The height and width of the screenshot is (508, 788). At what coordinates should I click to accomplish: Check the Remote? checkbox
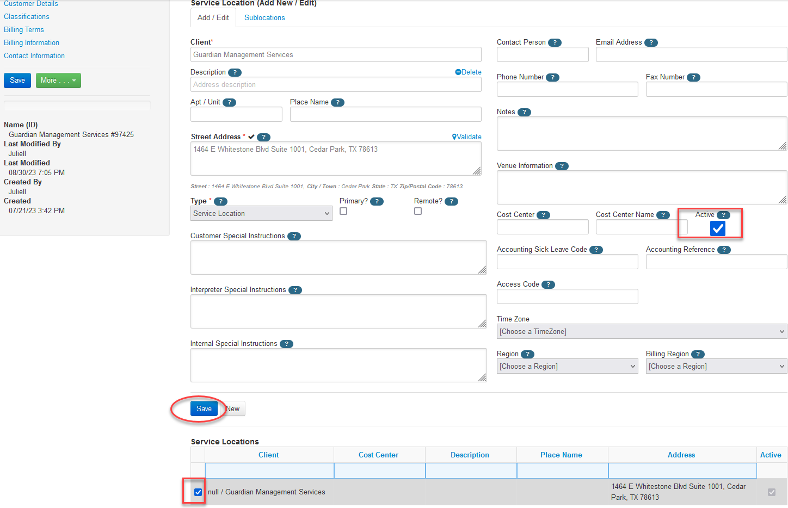pos(418,211)
